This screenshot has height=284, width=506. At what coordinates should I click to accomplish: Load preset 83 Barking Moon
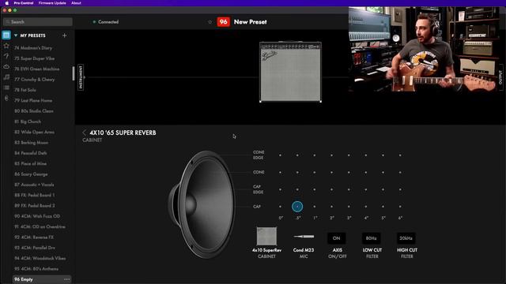pos(32,142)
